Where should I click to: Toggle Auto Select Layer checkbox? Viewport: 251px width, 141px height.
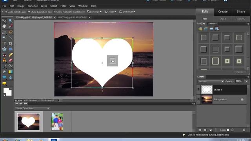(x=6, y=12)
